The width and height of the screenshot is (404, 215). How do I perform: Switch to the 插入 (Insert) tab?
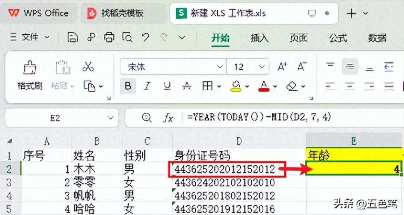click(259, 37)
